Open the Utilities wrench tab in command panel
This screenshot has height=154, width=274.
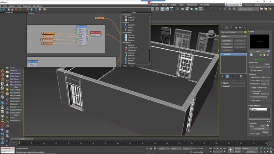tap(245, 28)
